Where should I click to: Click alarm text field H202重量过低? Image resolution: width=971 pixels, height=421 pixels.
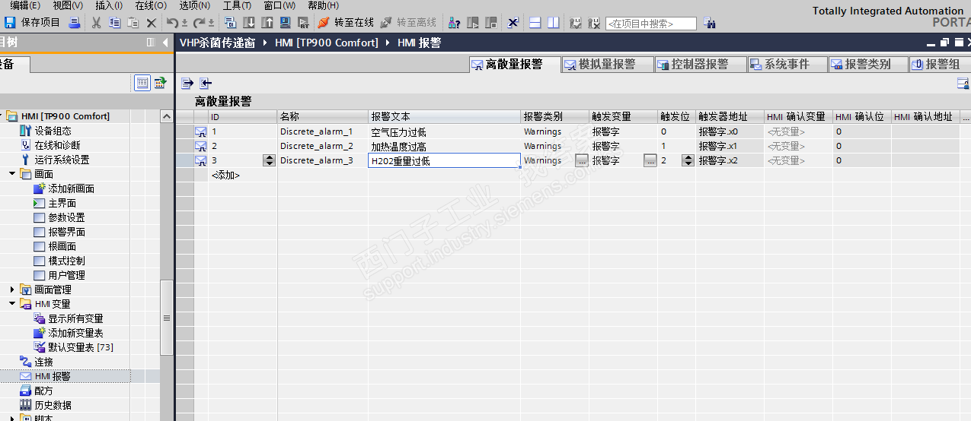[444, 160]
